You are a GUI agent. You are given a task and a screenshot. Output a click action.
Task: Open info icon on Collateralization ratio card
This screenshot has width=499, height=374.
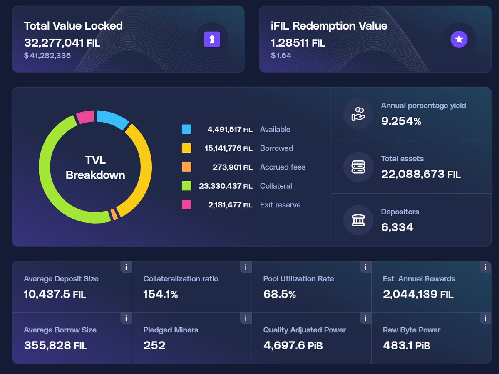(x=246, y=267)
